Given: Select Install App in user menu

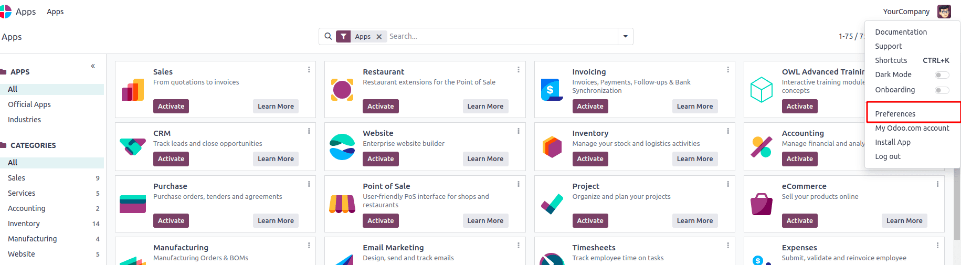Looking at the screenshot, I should point(893,142).
